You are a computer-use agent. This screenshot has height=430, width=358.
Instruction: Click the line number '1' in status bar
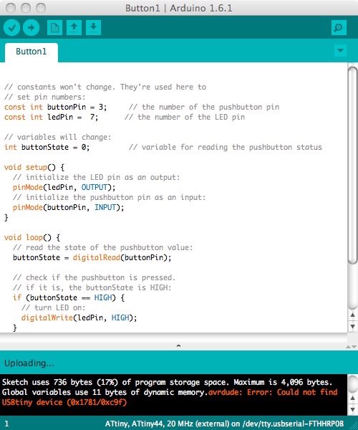tap(6, 424)
